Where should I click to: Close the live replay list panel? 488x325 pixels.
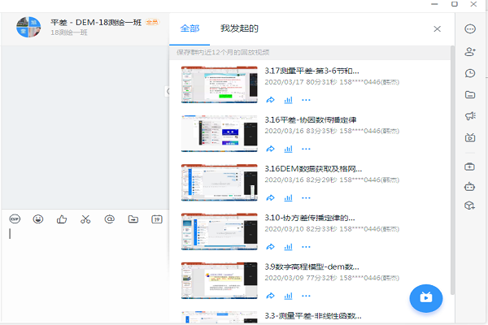tap(437, 28)
